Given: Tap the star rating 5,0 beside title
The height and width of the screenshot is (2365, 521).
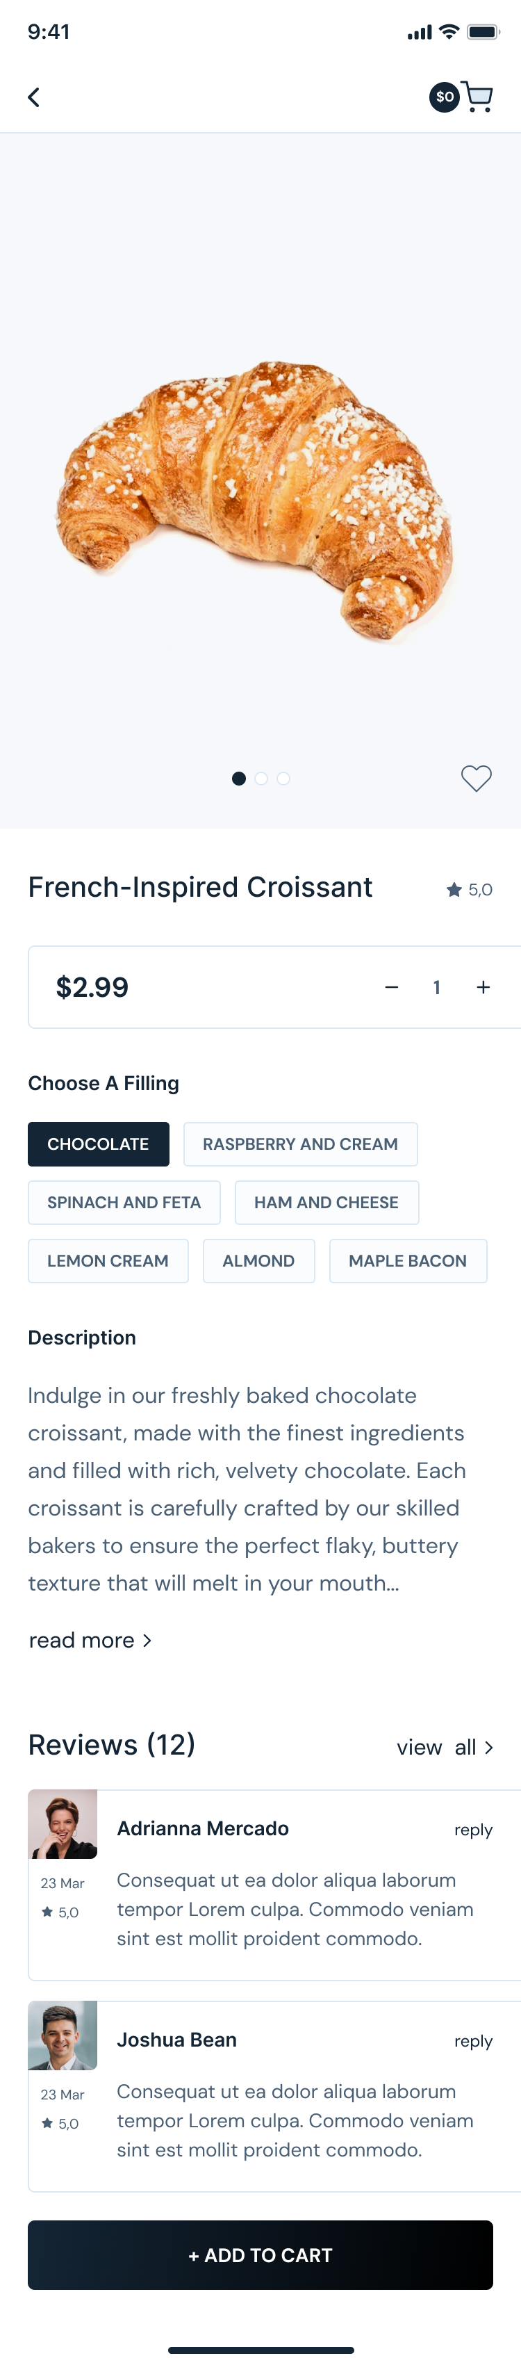Looking at the screenshot, I should tap(470, 890).
